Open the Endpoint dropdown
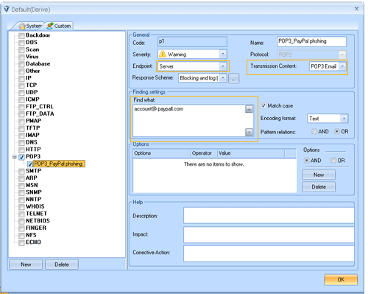 click(223, 66)
